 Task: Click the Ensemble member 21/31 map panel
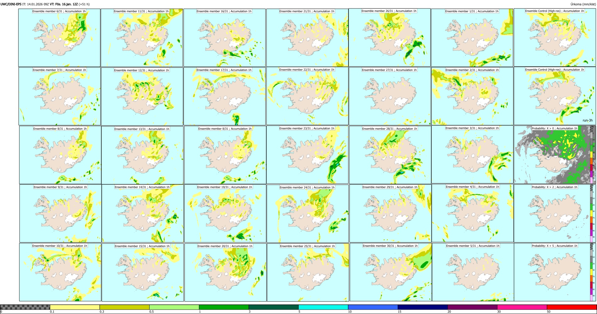pos(307,38)
